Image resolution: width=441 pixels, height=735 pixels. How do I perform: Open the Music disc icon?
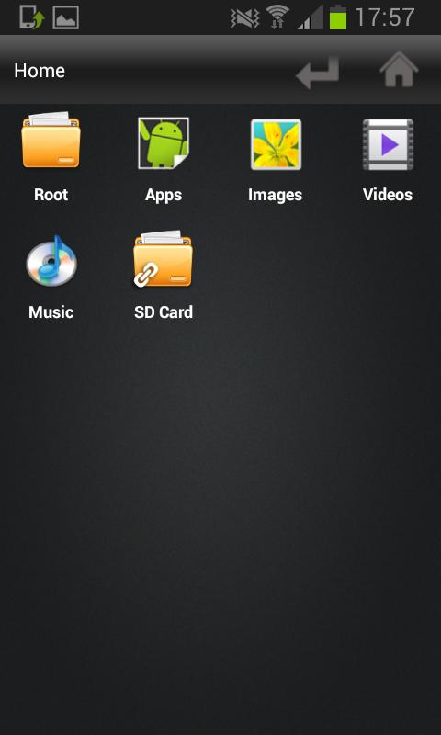(x=51, y=261)
